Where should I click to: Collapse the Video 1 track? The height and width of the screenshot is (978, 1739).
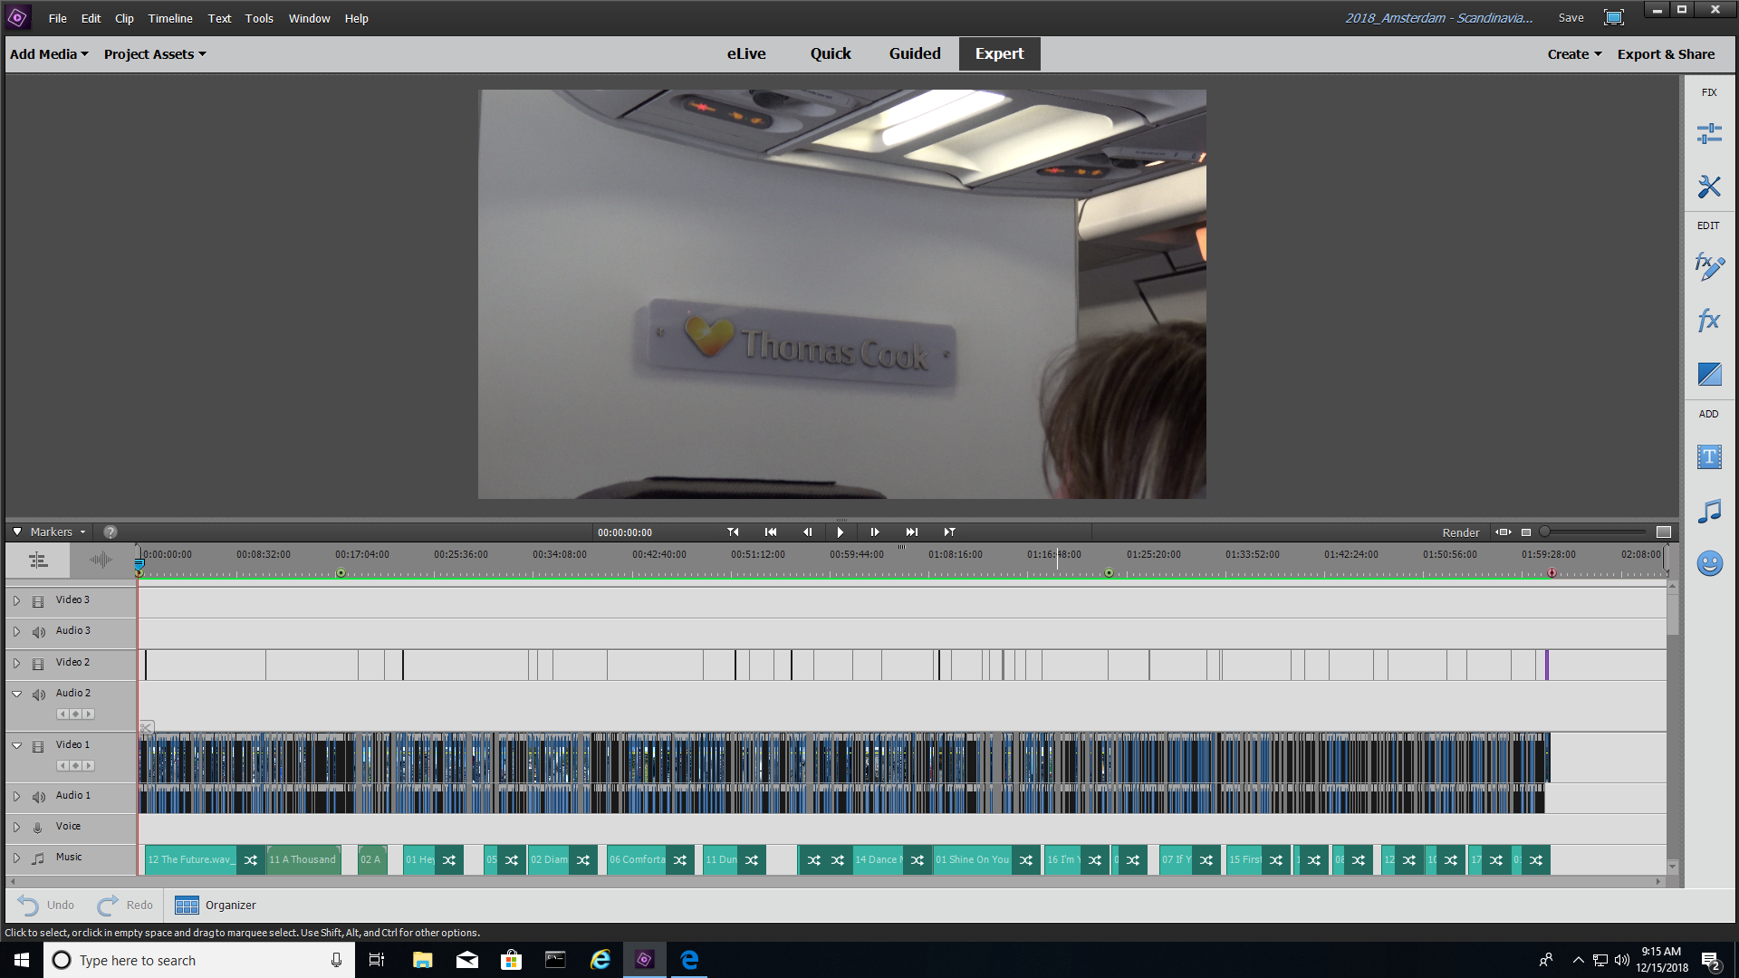pyautogui.click(x=16, y=745)
